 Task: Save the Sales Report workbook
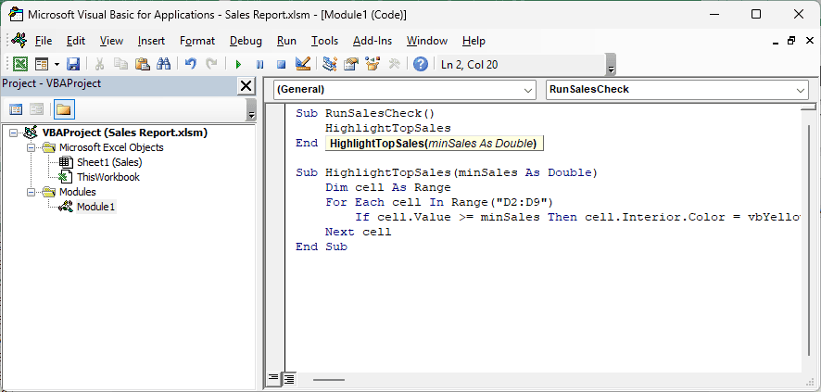pos(73,64)
